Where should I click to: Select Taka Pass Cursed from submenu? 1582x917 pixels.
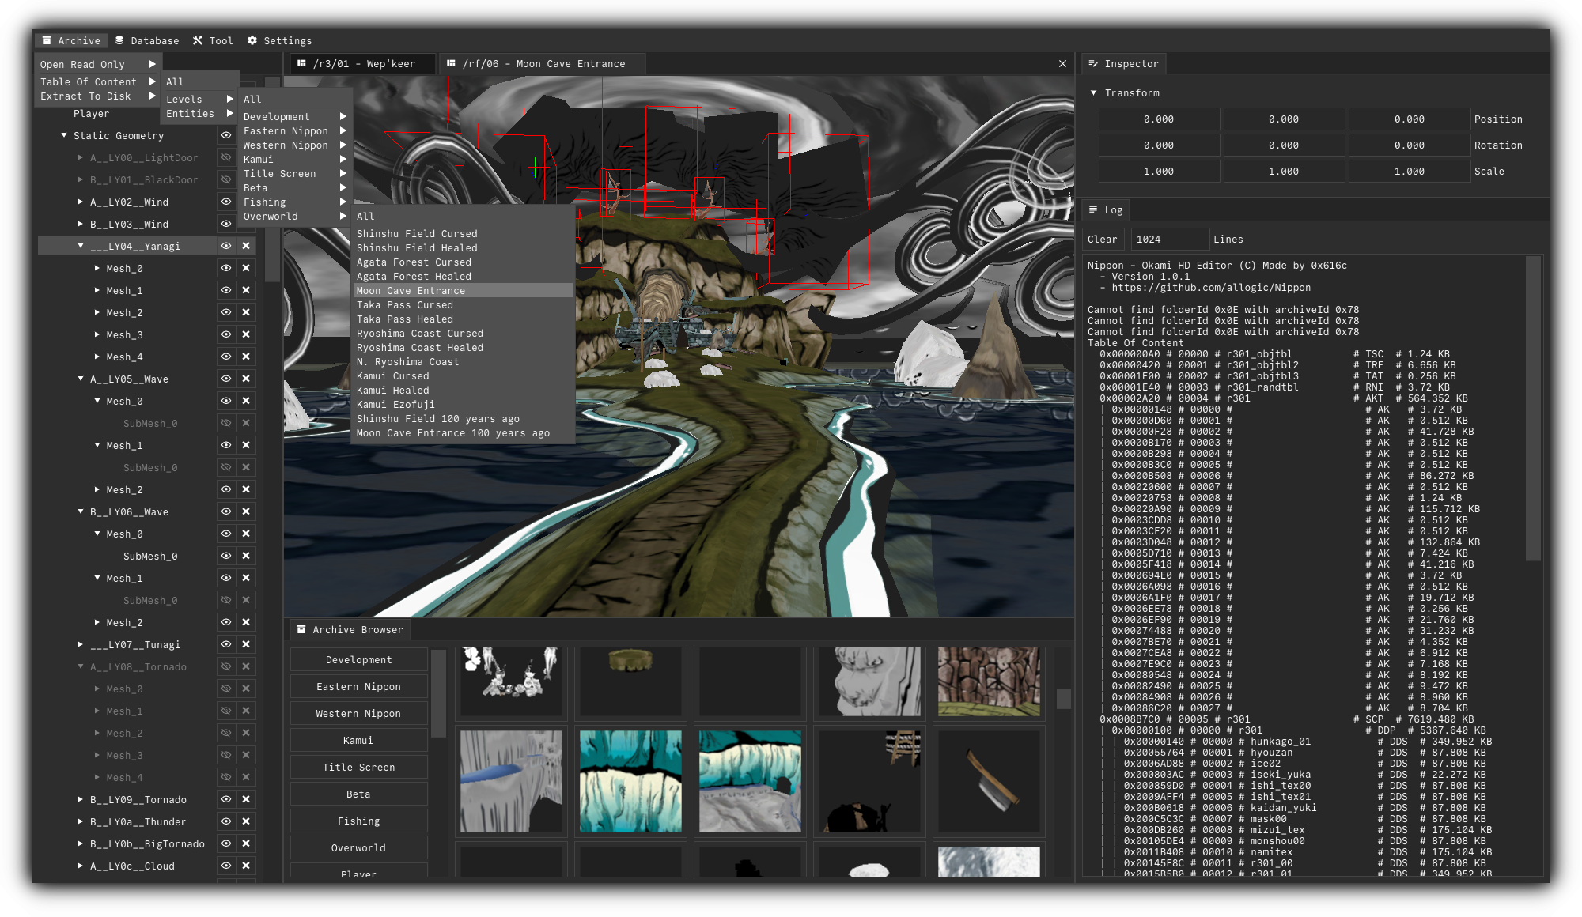pos(405,304)
